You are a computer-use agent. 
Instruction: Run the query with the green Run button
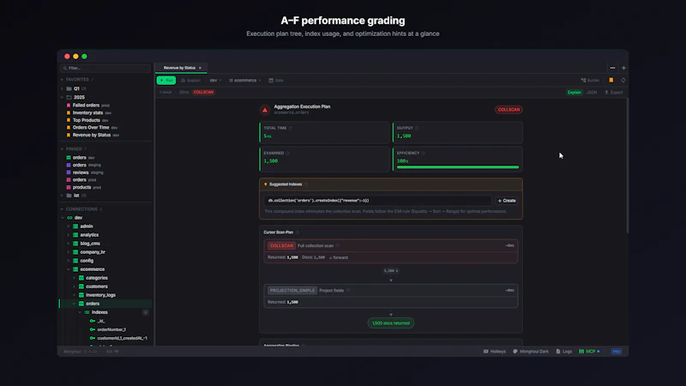166,81
